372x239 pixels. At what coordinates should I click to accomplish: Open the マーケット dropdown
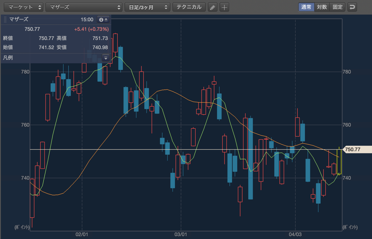tap(23, 7)
